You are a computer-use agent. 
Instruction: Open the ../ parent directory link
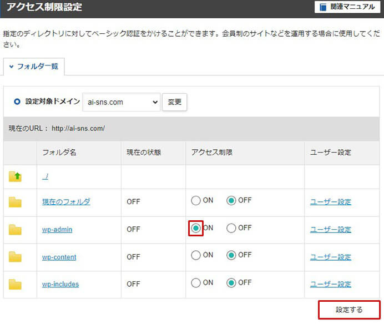coord(45,176)
